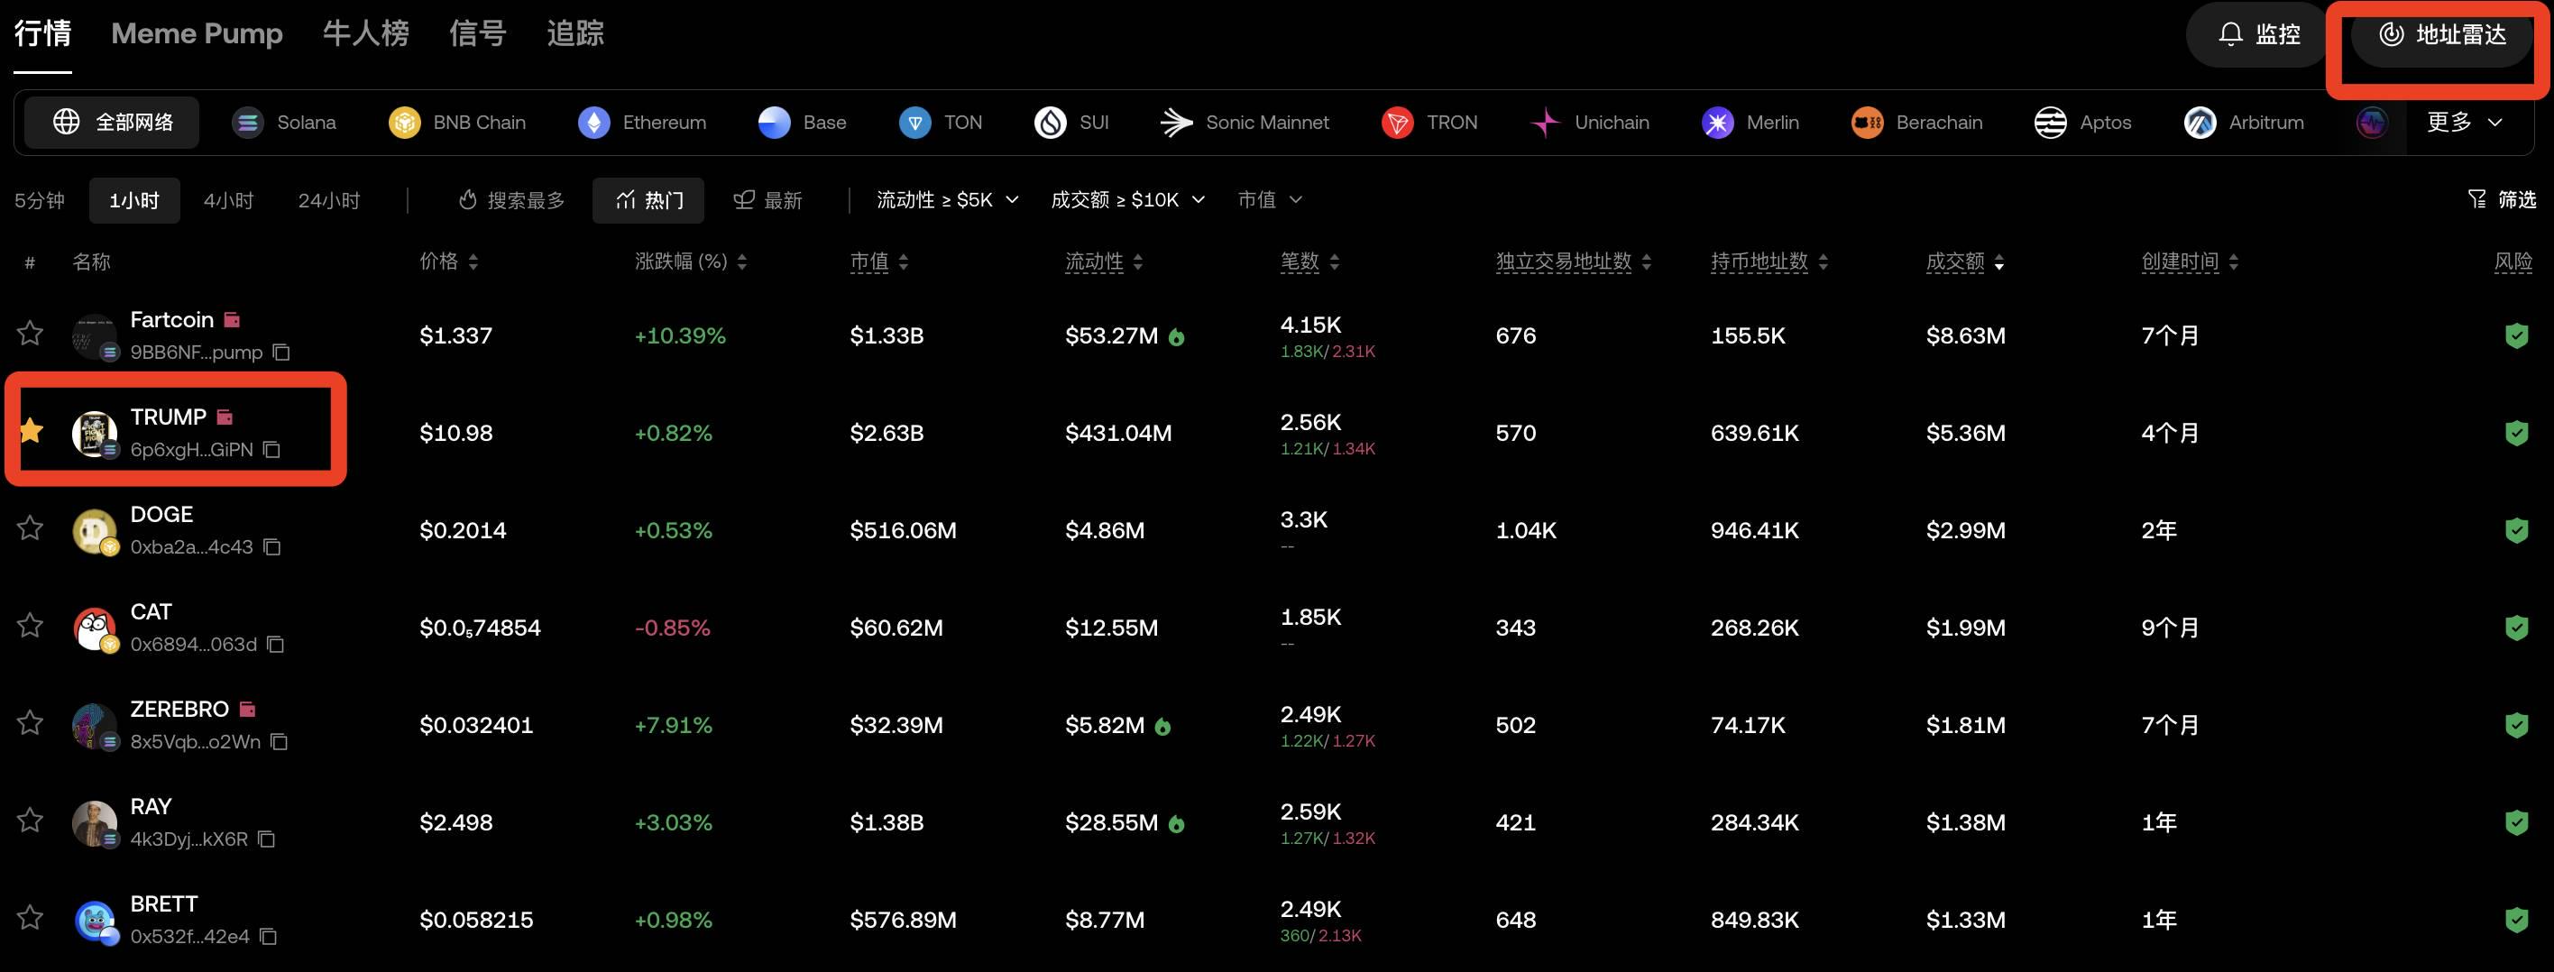Star the RAY token row

point(31,820)
